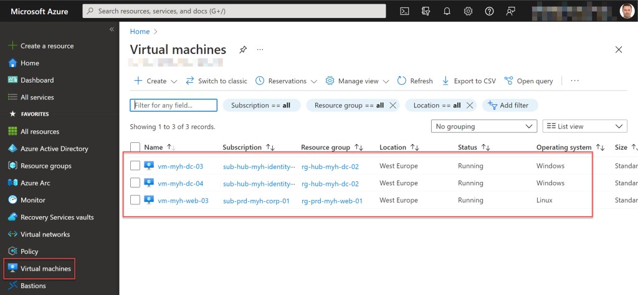
Task: Open the directories and subscriptions filter icon
Action: (426, 11)
